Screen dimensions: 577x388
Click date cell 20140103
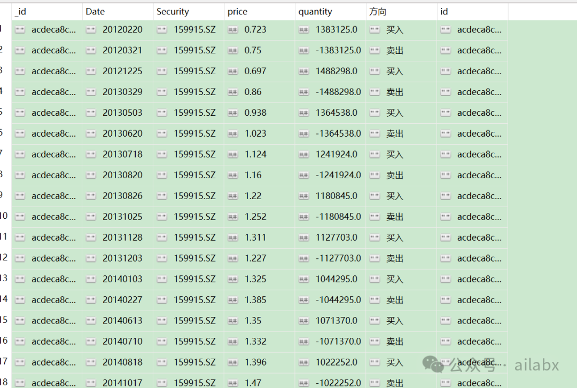[122, 279]
